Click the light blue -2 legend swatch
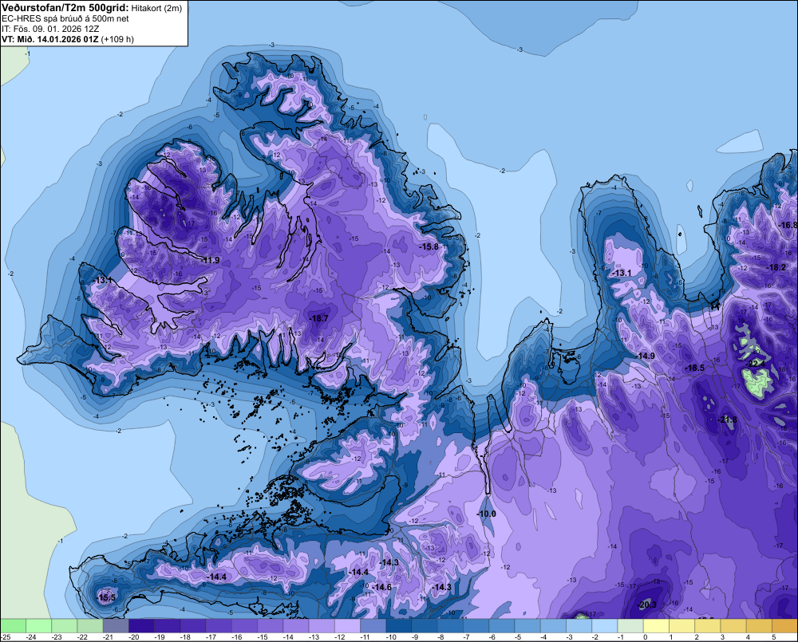Screen dimensions: 798x642 [x=605, y=625]
